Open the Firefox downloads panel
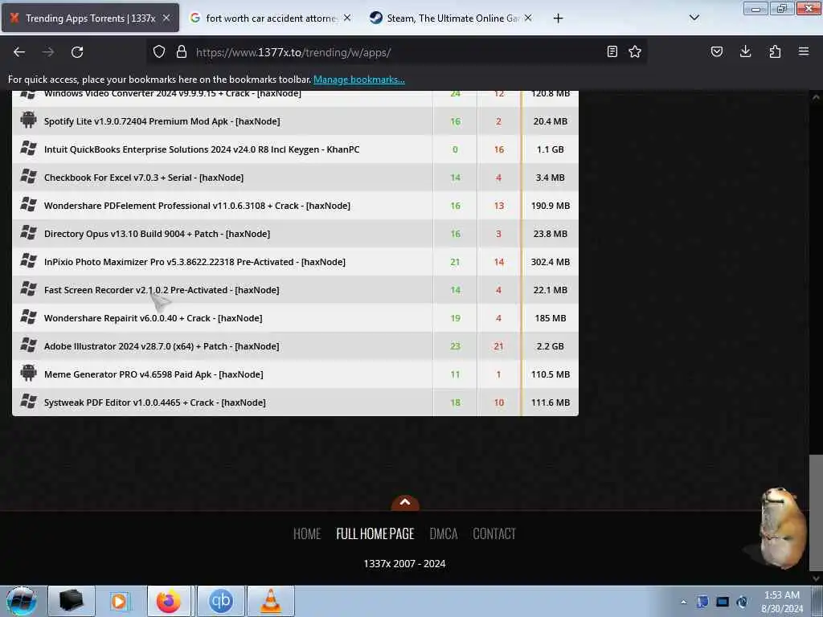The width and height of the screenshot is (823, 617). coord(745,51)
